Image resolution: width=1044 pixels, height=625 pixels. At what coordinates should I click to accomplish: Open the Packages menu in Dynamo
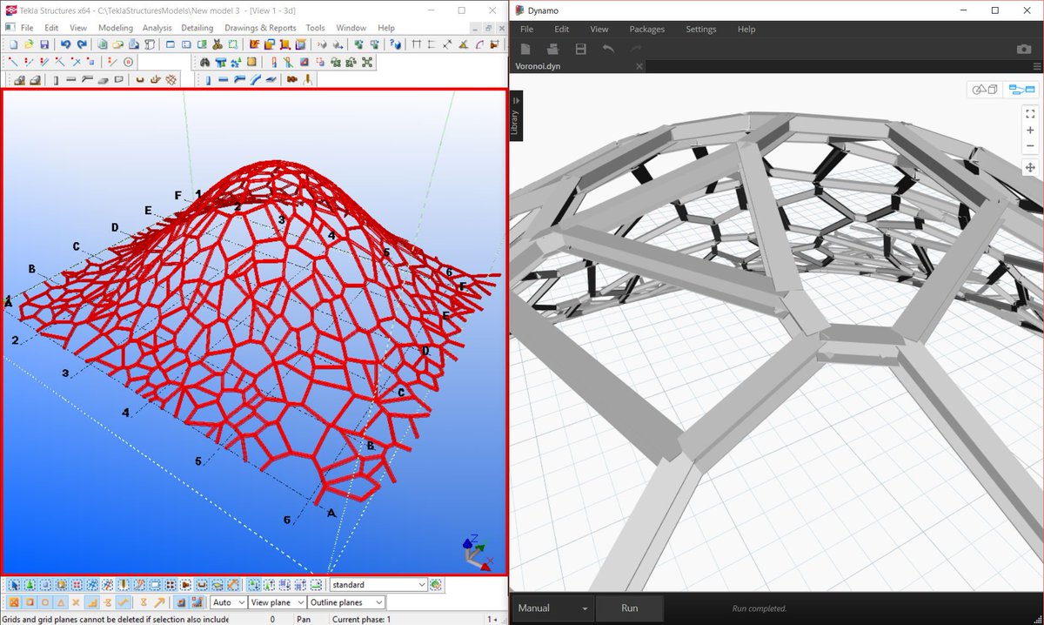coord(646,29)
